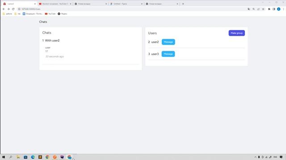Click the address bar showing 127.0.0.1:8000/chats
286x160 pixels.
coord(131,9)
